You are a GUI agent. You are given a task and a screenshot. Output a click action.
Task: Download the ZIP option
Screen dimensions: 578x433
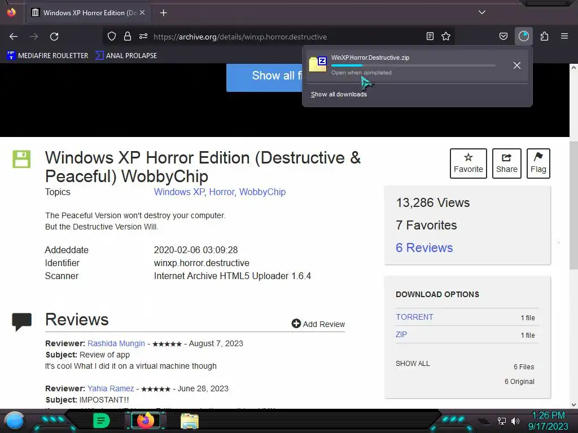coord(401,334)
